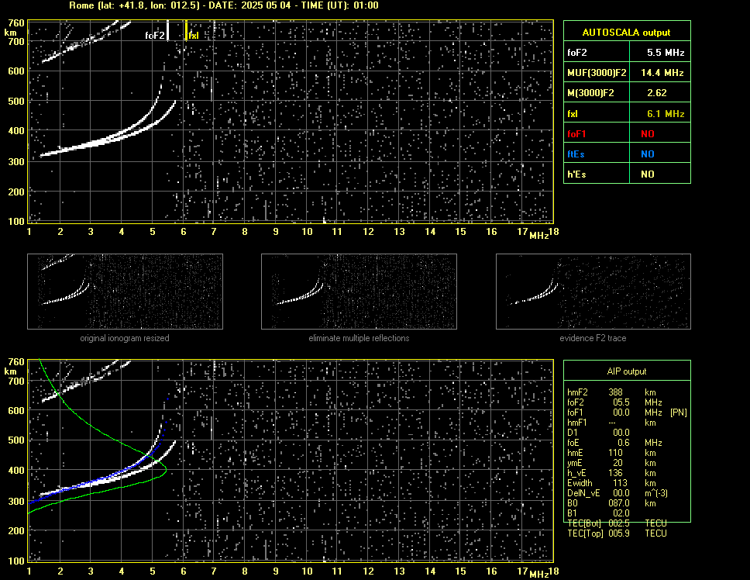Click the AUTOSCALA output header

point(626,33)
